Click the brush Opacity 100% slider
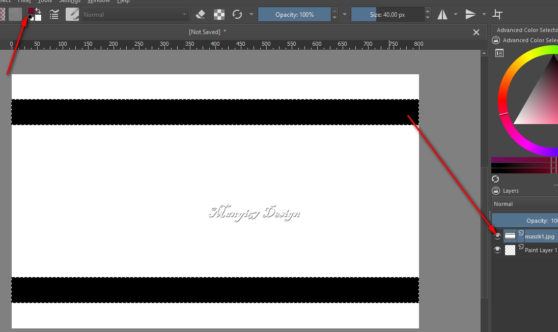 [x=294, y=15]
